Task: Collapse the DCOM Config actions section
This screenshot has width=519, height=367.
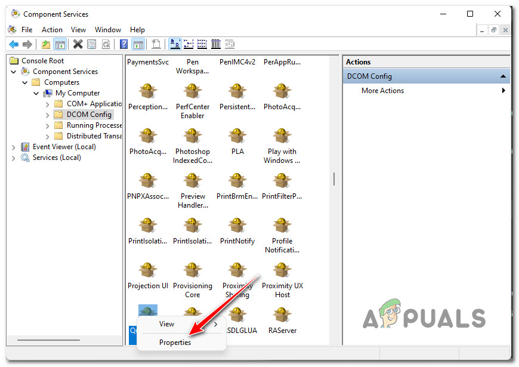Action: (503, 76)
